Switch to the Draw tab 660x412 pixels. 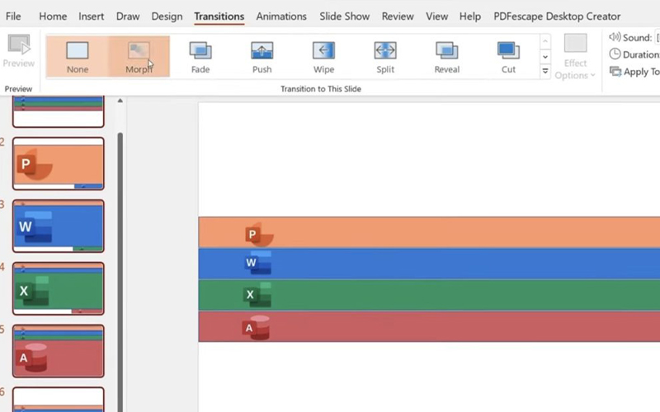click(x=128, y=16)
